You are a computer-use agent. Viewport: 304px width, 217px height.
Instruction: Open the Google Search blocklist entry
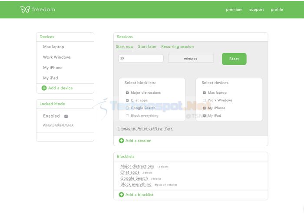coord(134,178)
